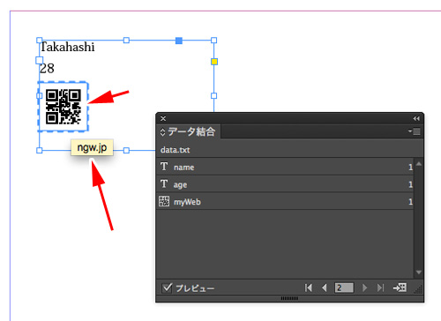The width and height of the screenshot is (441, 321).
Task: Select the myWeb field row
Action: 285,202
